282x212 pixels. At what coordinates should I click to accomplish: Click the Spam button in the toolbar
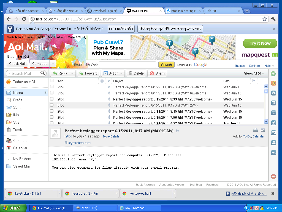(x=157, y=73)
